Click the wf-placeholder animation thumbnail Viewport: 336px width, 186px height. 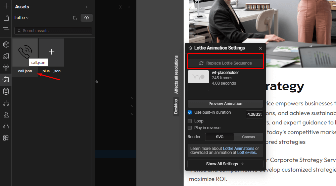click(198, 81)
